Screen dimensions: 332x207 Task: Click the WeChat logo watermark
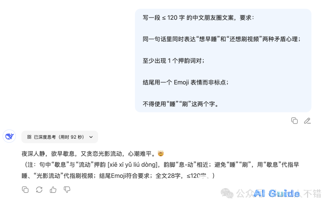pyautogui.click(x=227, y=193)
